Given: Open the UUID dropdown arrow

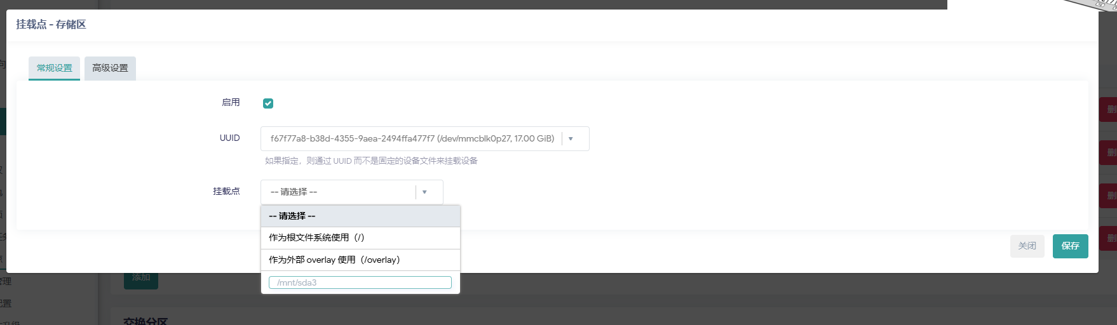Looking at the screenshot, I should pos(571,138).
